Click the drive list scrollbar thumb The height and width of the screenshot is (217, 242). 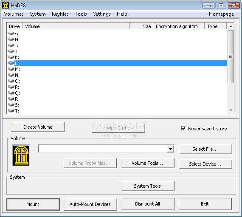pos(231,56)
